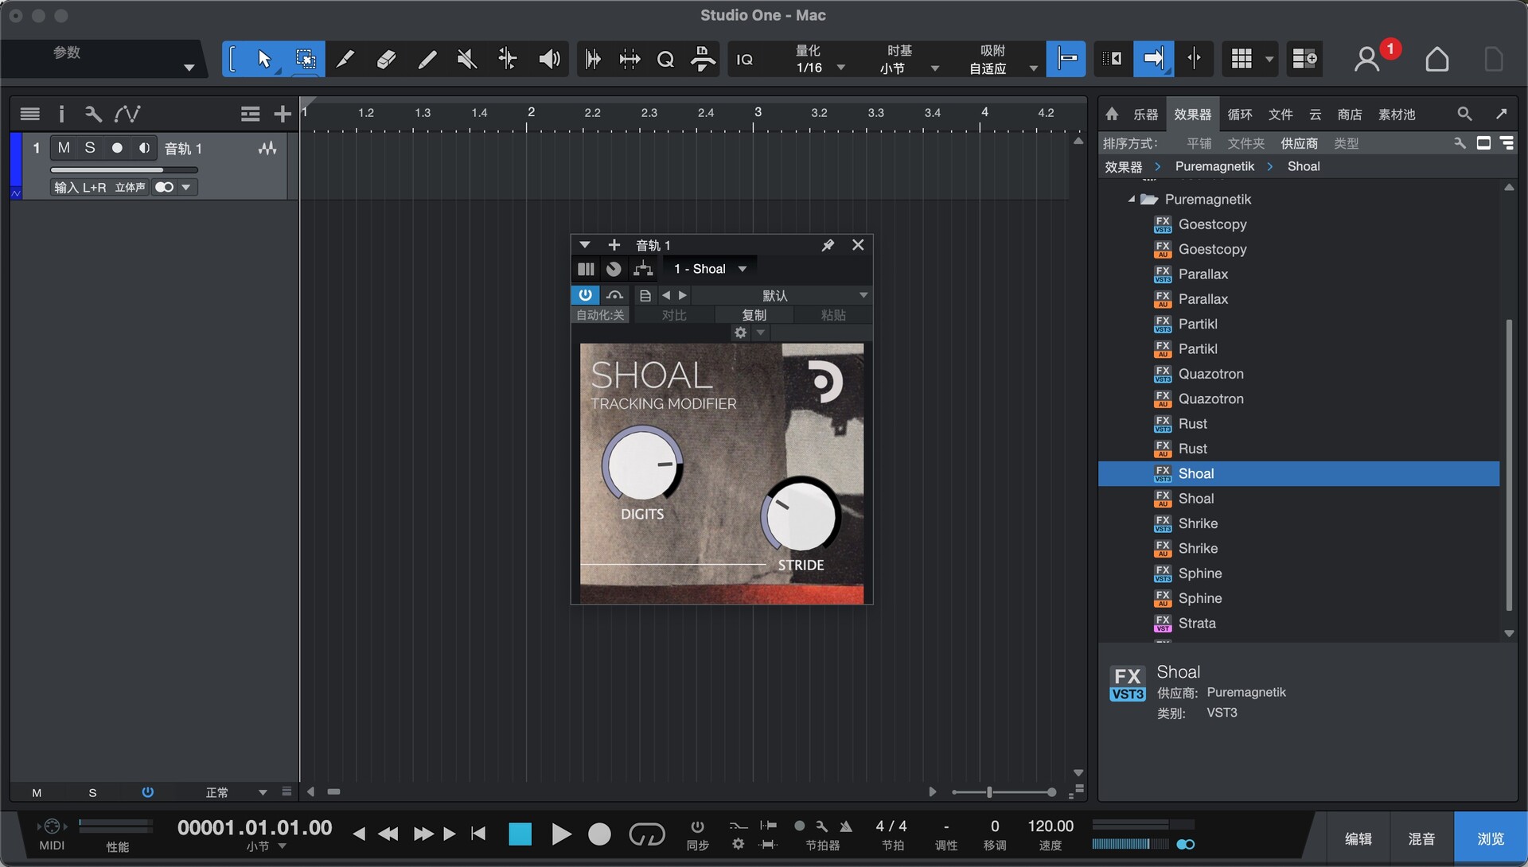Click the STRIDE knob
The height and width of the screenshot is (867, 1528).
point(801,515)
